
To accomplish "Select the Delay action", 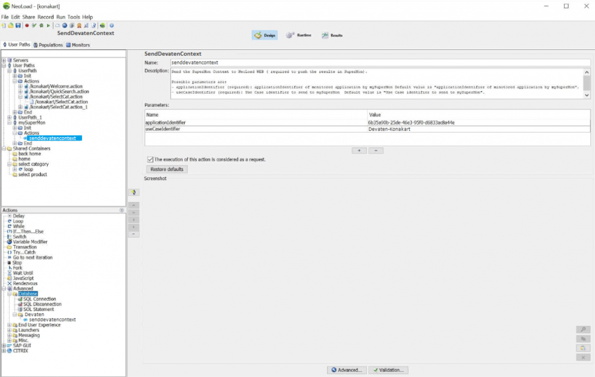I will click(19, 216).
